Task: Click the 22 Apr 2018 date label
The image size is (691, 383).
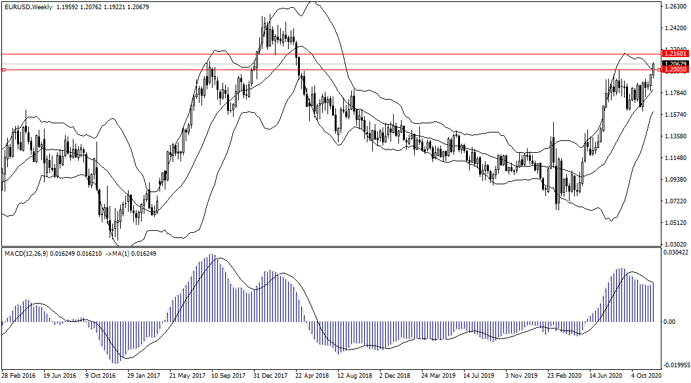Action: (x=312, y=377)
